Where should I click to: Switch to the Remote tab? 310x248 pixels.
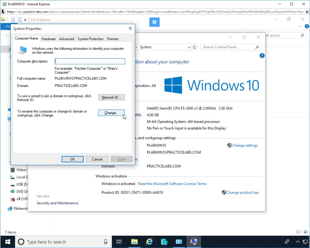coord(113,39)
